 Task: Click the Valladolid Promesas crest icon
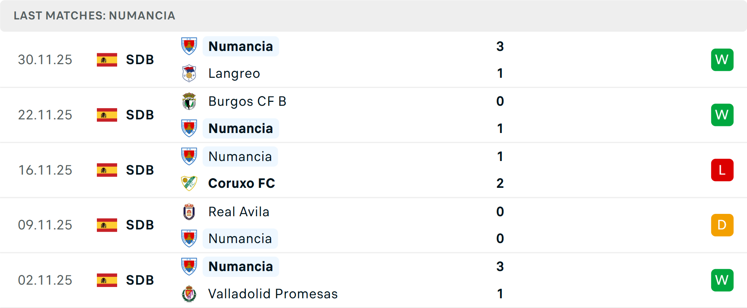(x=189, y=294)
